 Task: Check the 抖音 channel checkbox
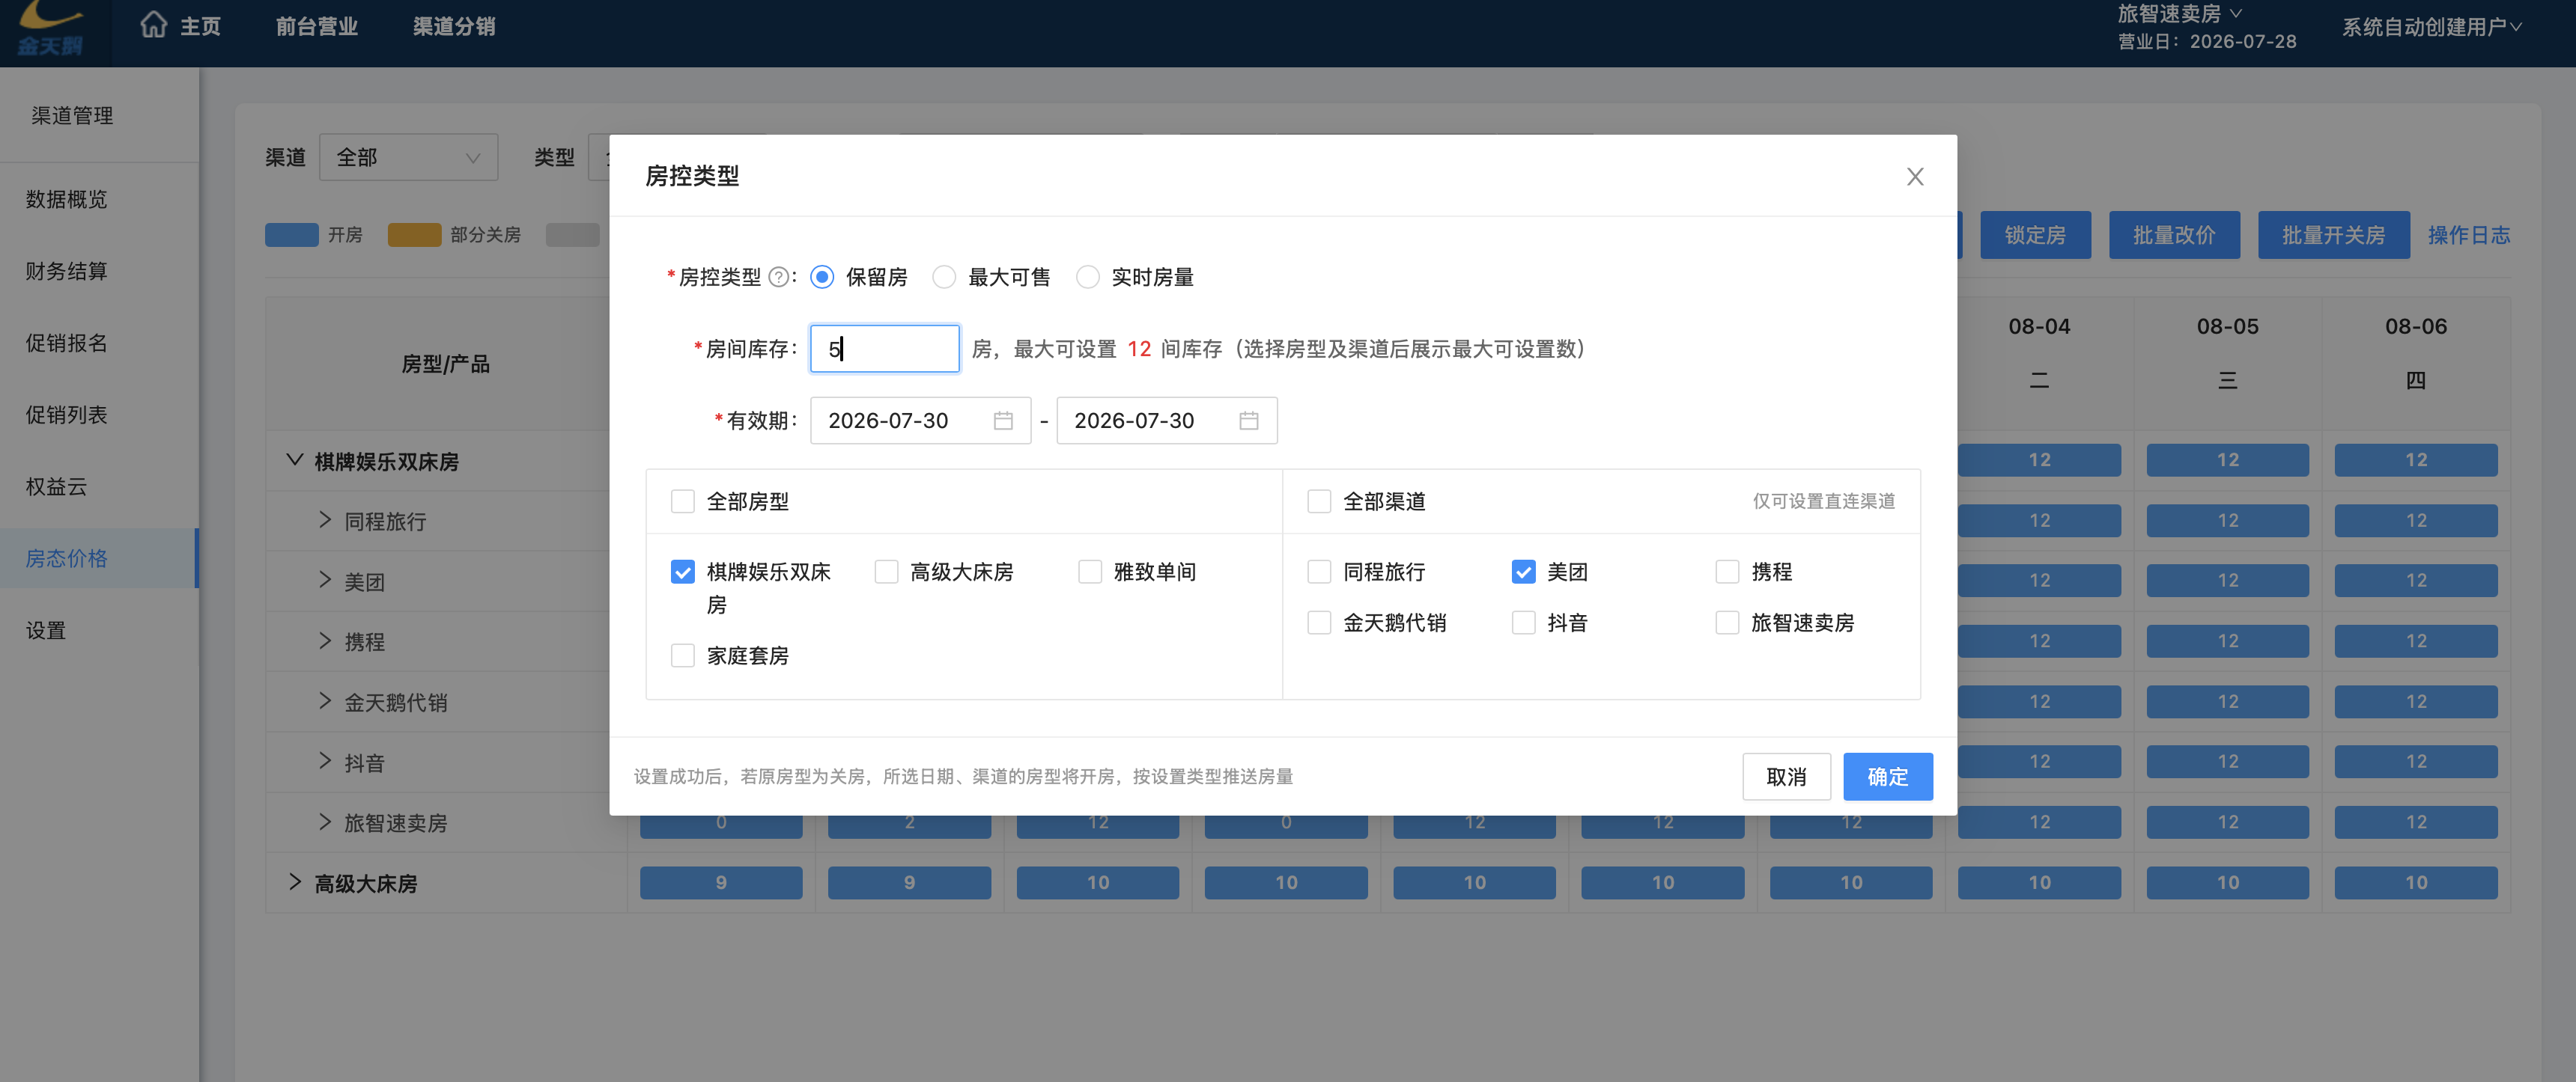point(1523,623)
